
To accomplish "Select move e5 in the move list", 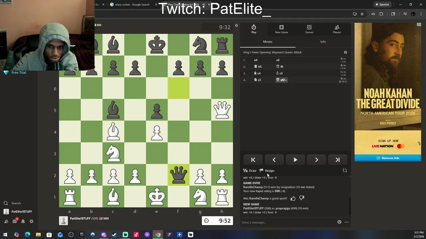I will click(x=278, y=60).
